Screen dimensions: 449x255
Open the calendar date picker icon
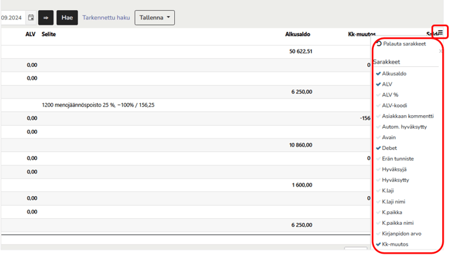[31, 17]
